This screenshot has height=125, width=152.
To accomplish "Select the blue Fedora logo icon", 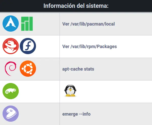I will tap(28, 46).
